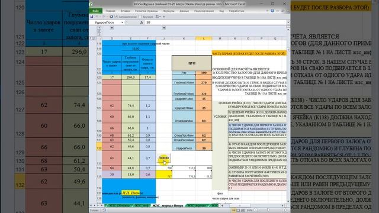This screenshot has height=213, width=379.
Task: Switch to Page Layout view icon
Action: (238, 211)
